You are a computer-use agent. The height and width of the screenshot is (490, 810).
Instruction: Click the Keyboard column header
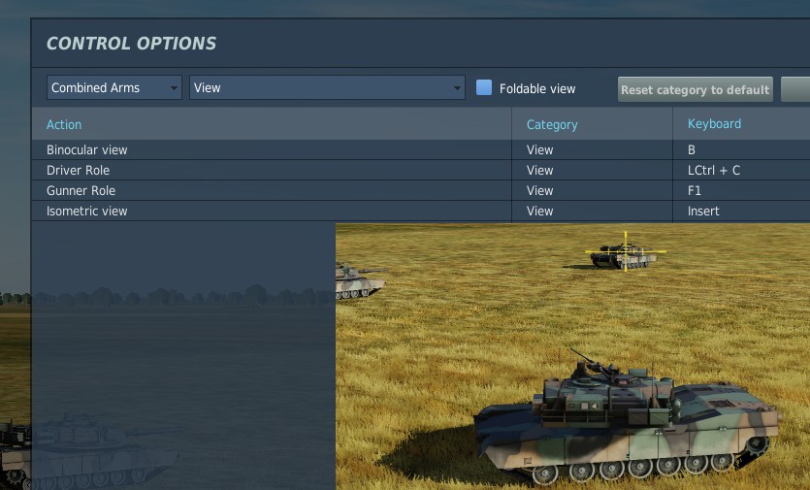point(714,123)
